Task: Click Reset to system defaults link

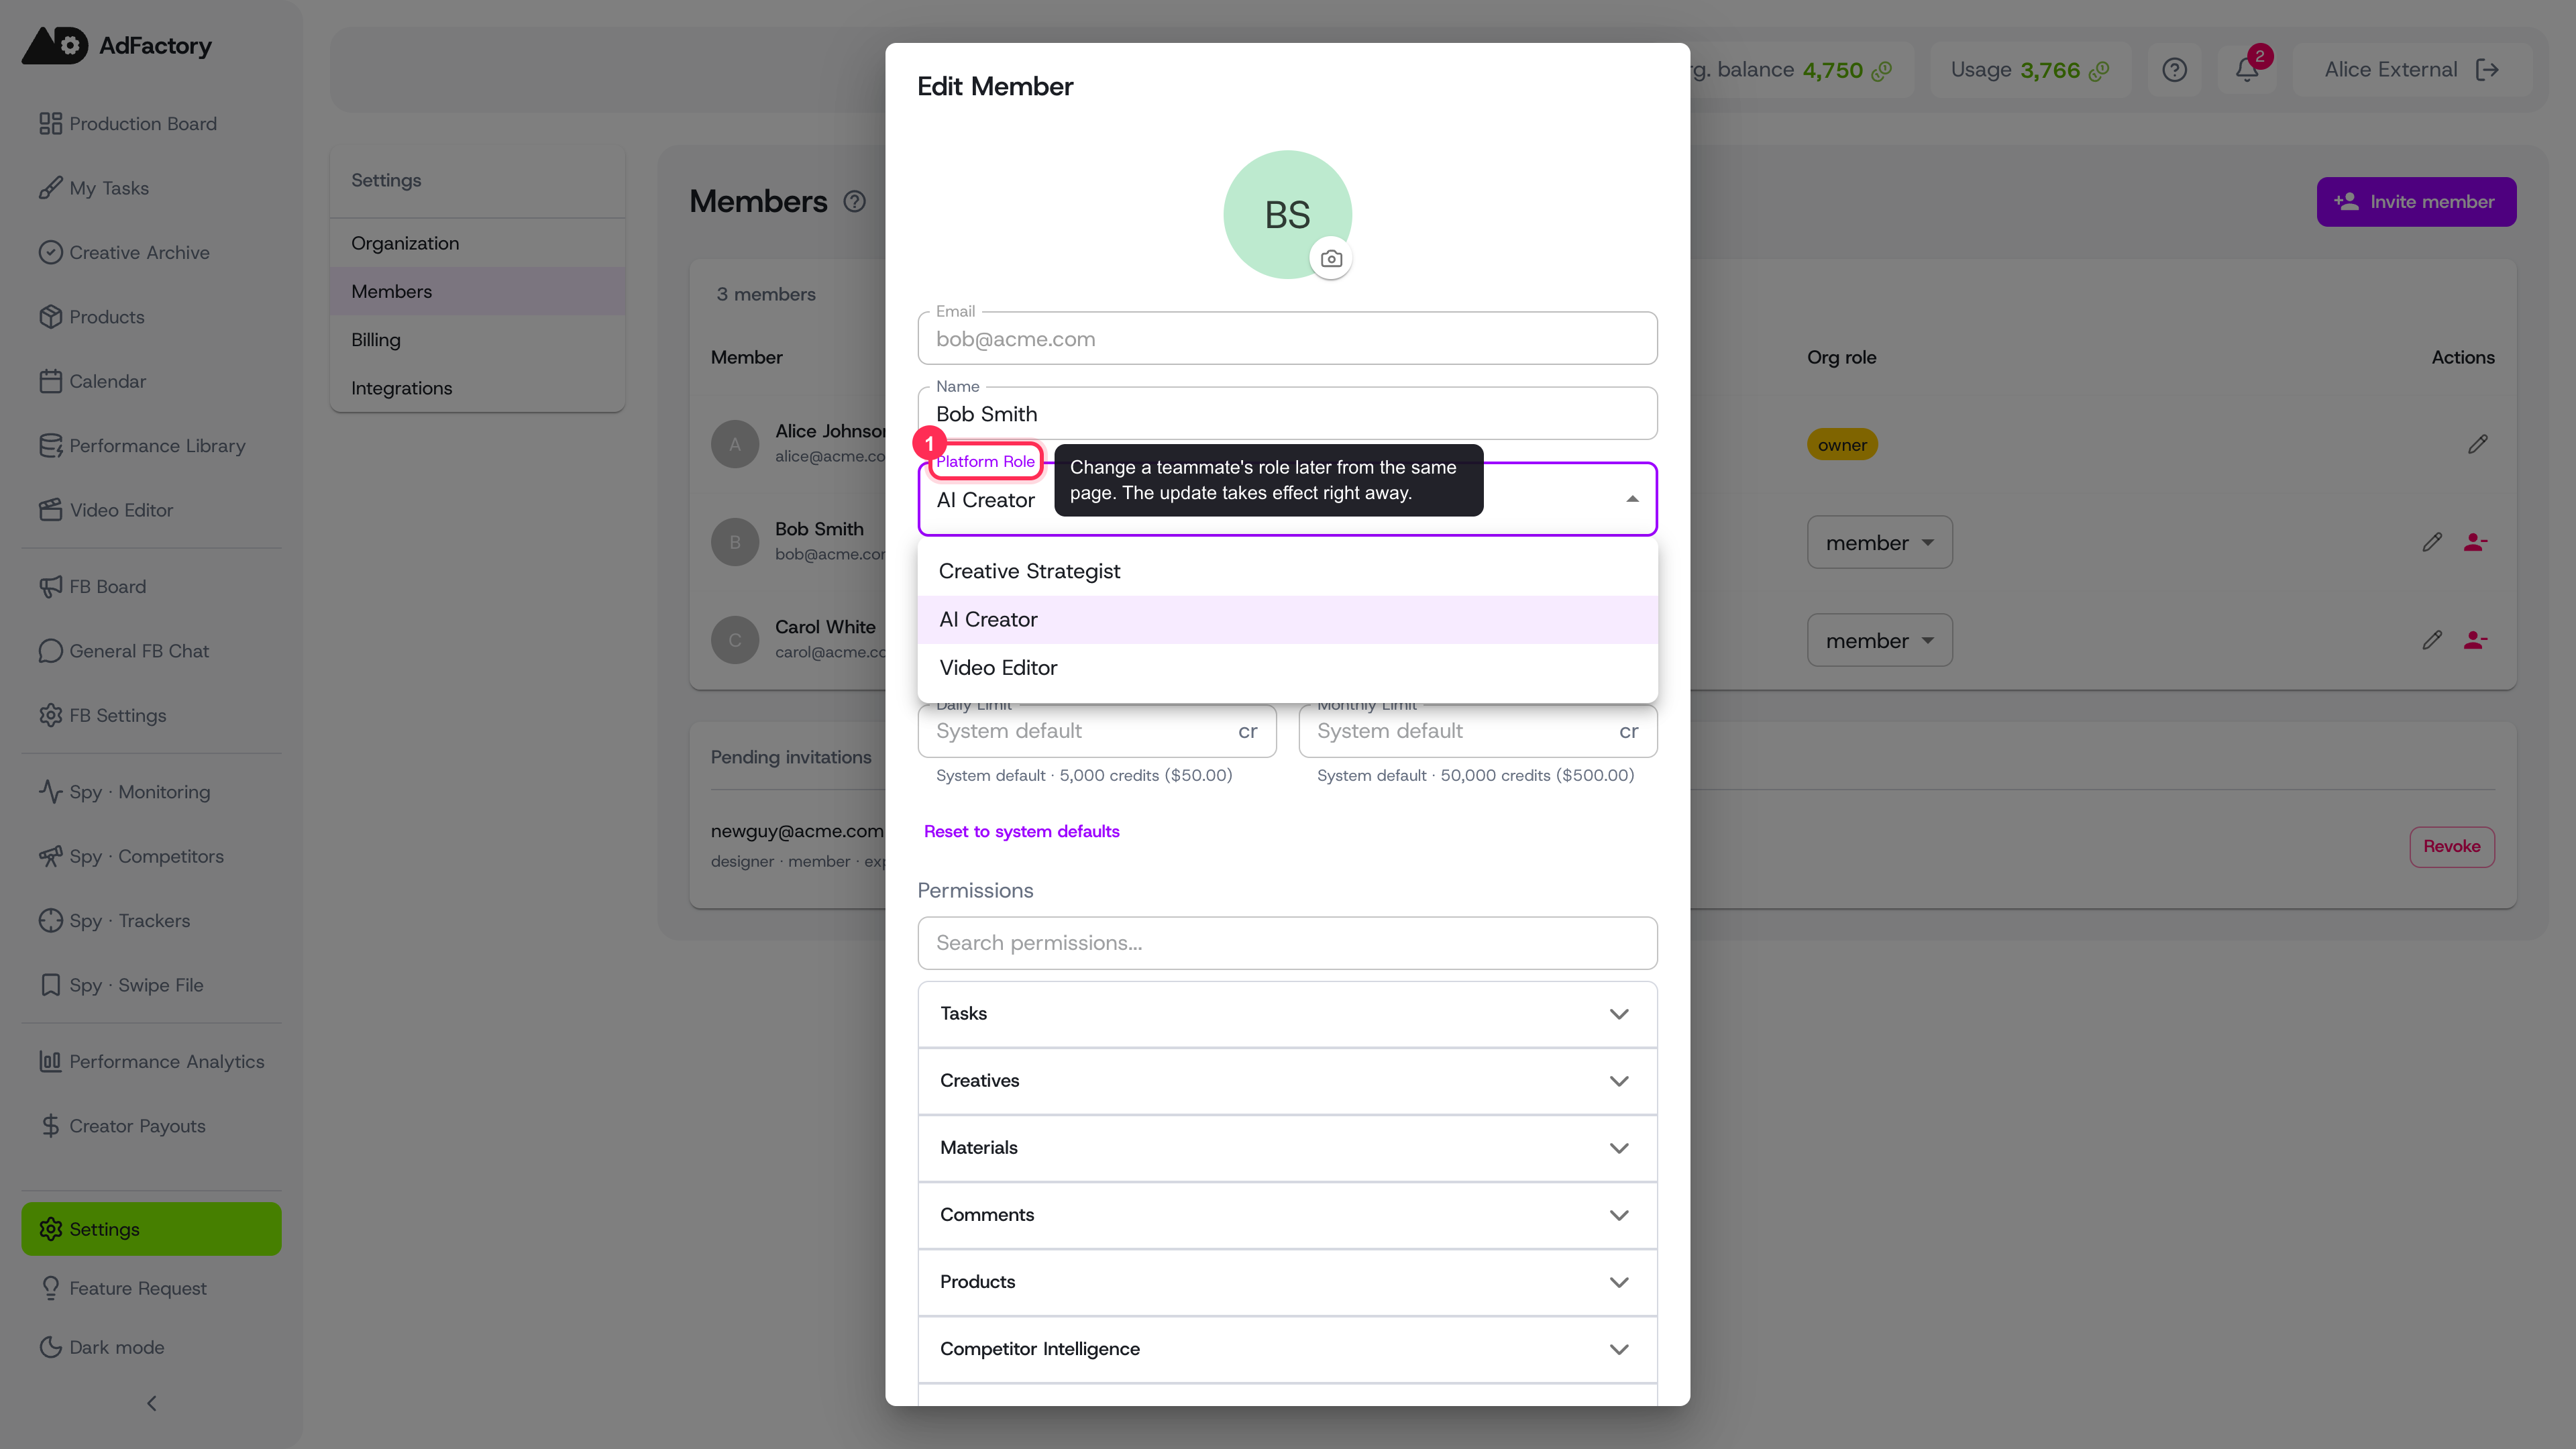Action: click(x=1021, y=832)
